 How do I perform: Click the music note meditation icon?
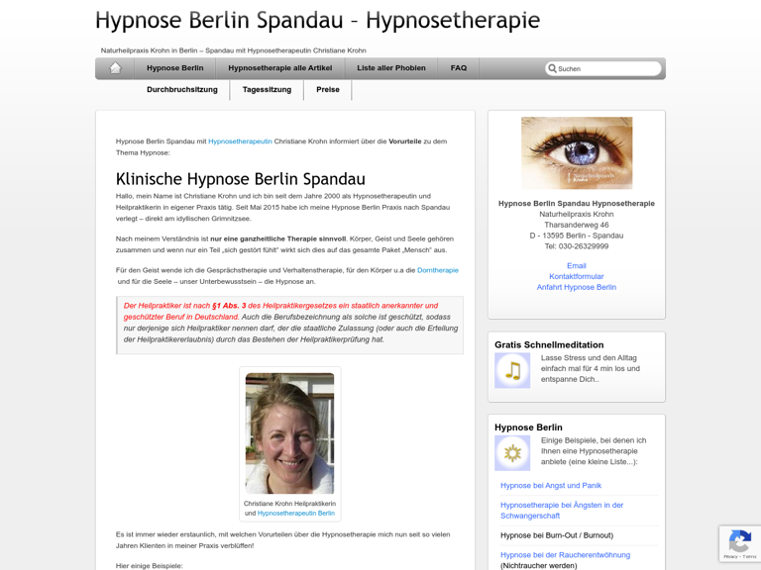pos(512,371)
